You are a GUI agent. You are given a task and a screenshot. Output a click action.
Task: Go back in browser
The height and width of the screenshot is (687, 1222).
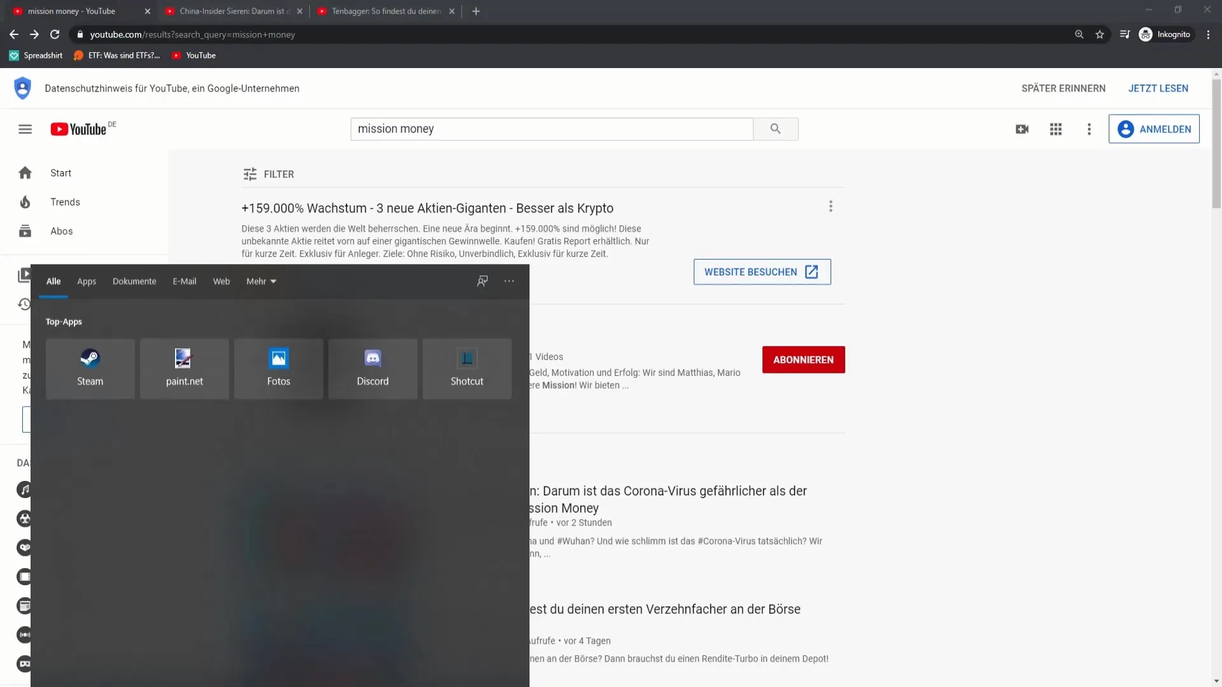point(14,34)
